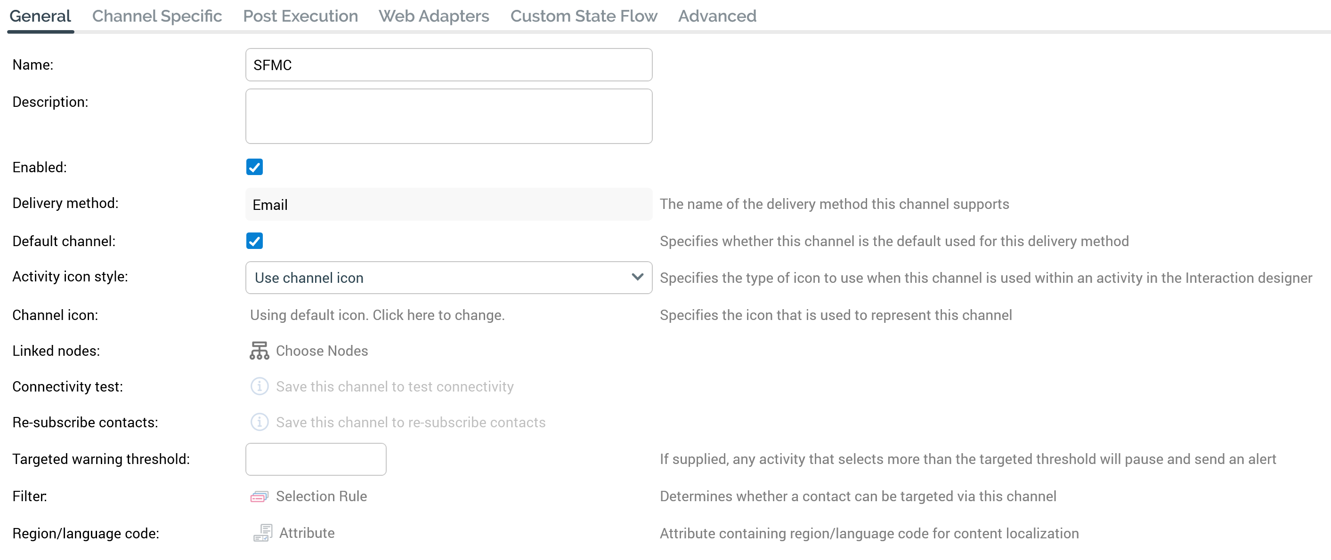Click the Choose Nodes link text
The height and width of the screenshot is (560, 1331).
click(x=321, y=351)
